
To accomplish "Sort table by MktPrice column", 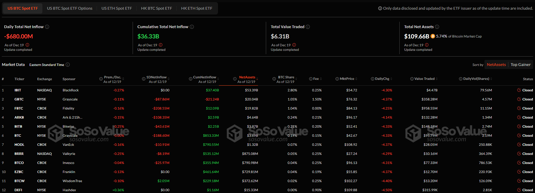I will (346, 79).
